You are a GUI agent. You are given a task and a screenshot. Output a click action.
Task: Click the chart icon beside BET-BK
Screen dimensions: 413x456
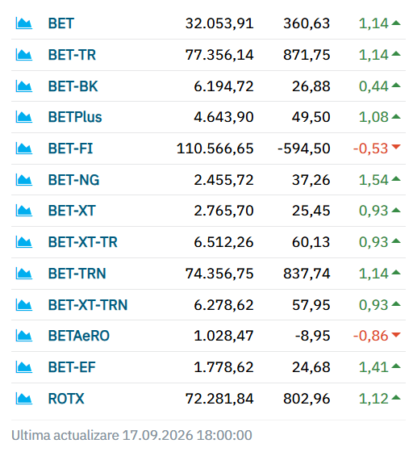click(x=24, y=86)
